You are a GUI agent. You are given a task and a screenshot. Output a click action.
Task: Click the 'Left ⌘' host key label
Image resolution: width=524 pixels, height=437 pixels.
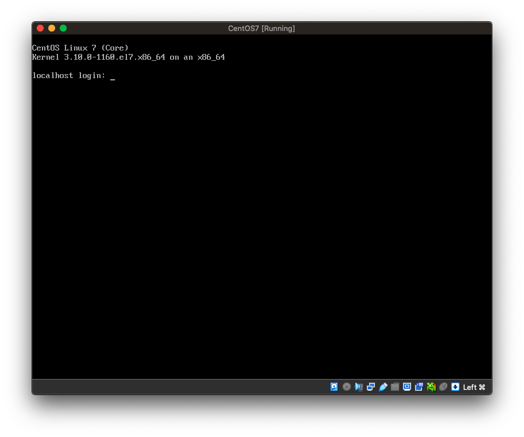click(474, 387)
